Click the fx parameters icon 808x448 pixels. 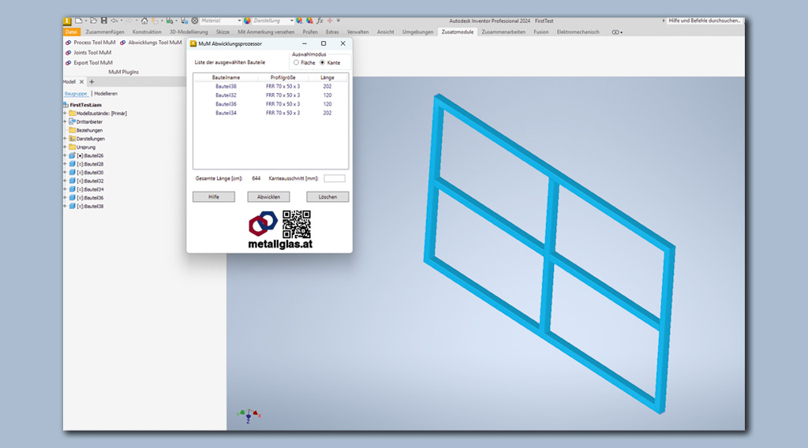point(320,21)
